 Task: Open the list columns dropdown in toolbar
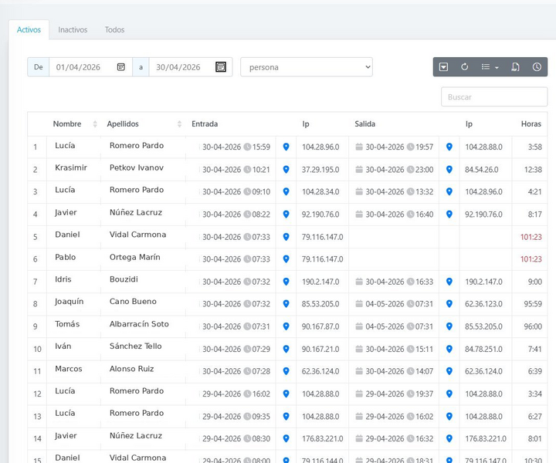coord(490,66)
